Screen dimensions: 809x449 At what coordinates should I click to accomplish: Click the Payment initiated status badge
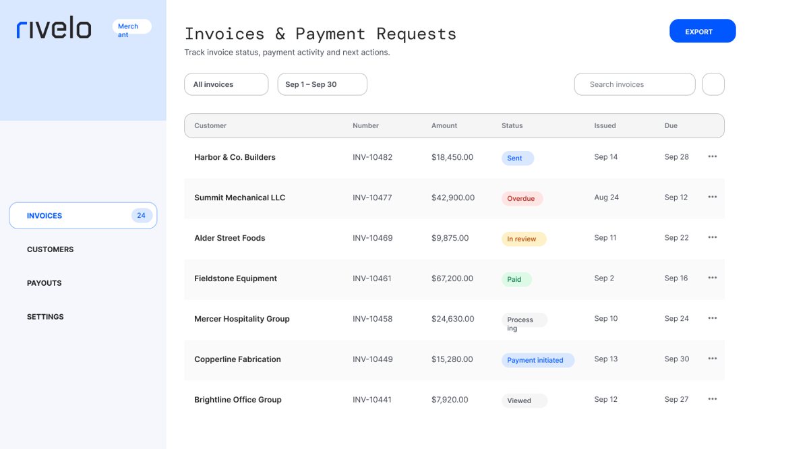[538, 360]
